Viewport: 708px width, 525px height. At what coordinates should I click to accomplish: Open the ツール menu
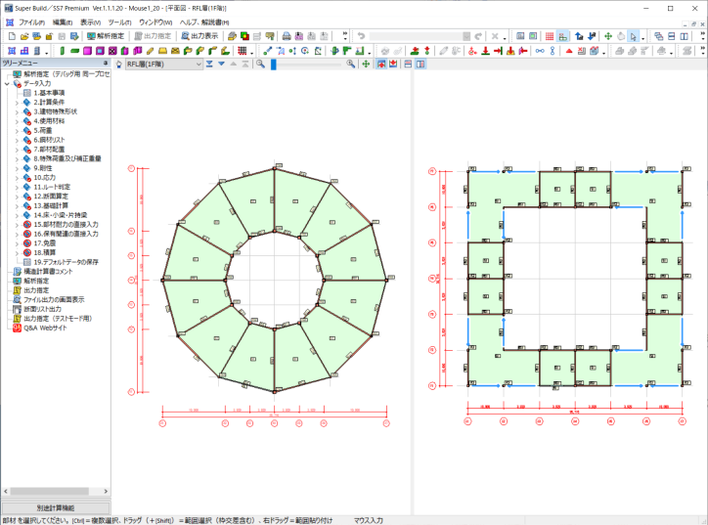coord(119,22)
